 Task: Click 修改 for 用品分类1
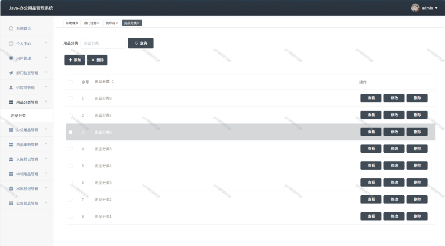point(394,216)
